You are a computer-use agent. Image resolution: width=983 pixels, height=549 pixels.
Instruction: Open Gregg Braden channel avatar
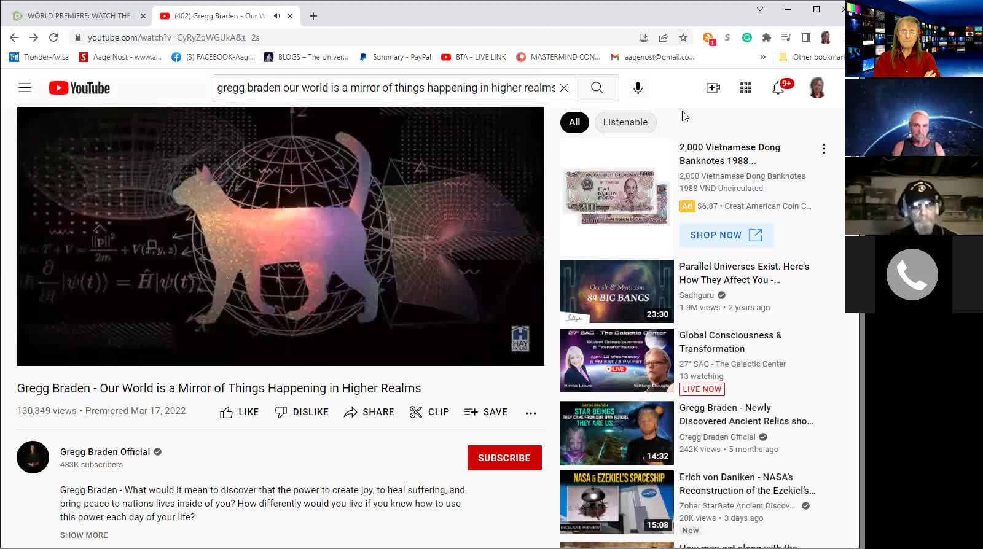click(x=33, y=457)
